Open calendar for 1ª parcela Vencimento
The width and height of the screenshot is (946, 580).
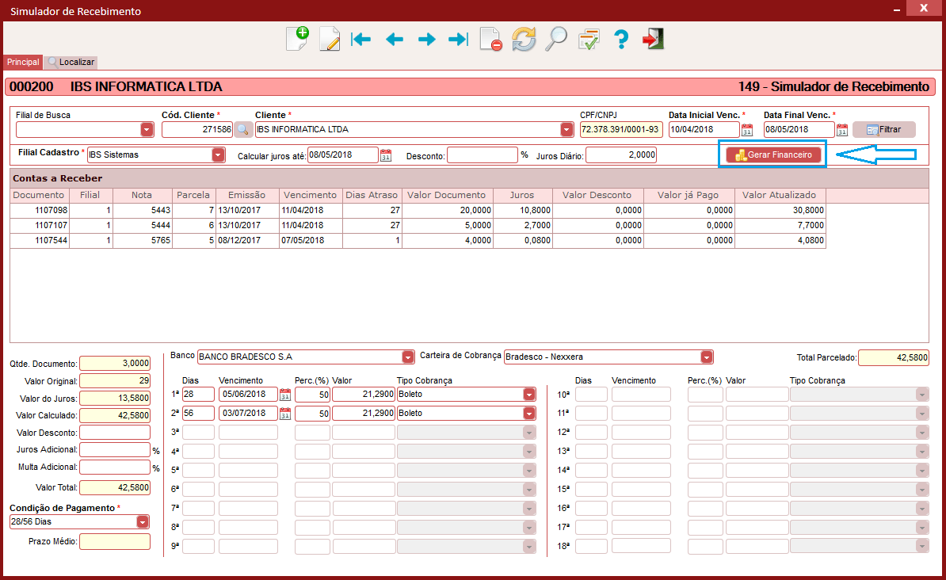(x=285, y=395)
